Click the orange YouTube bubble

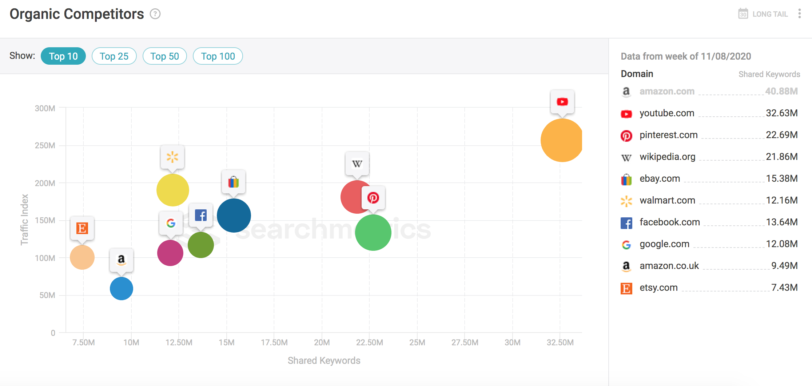pos(561,140)
